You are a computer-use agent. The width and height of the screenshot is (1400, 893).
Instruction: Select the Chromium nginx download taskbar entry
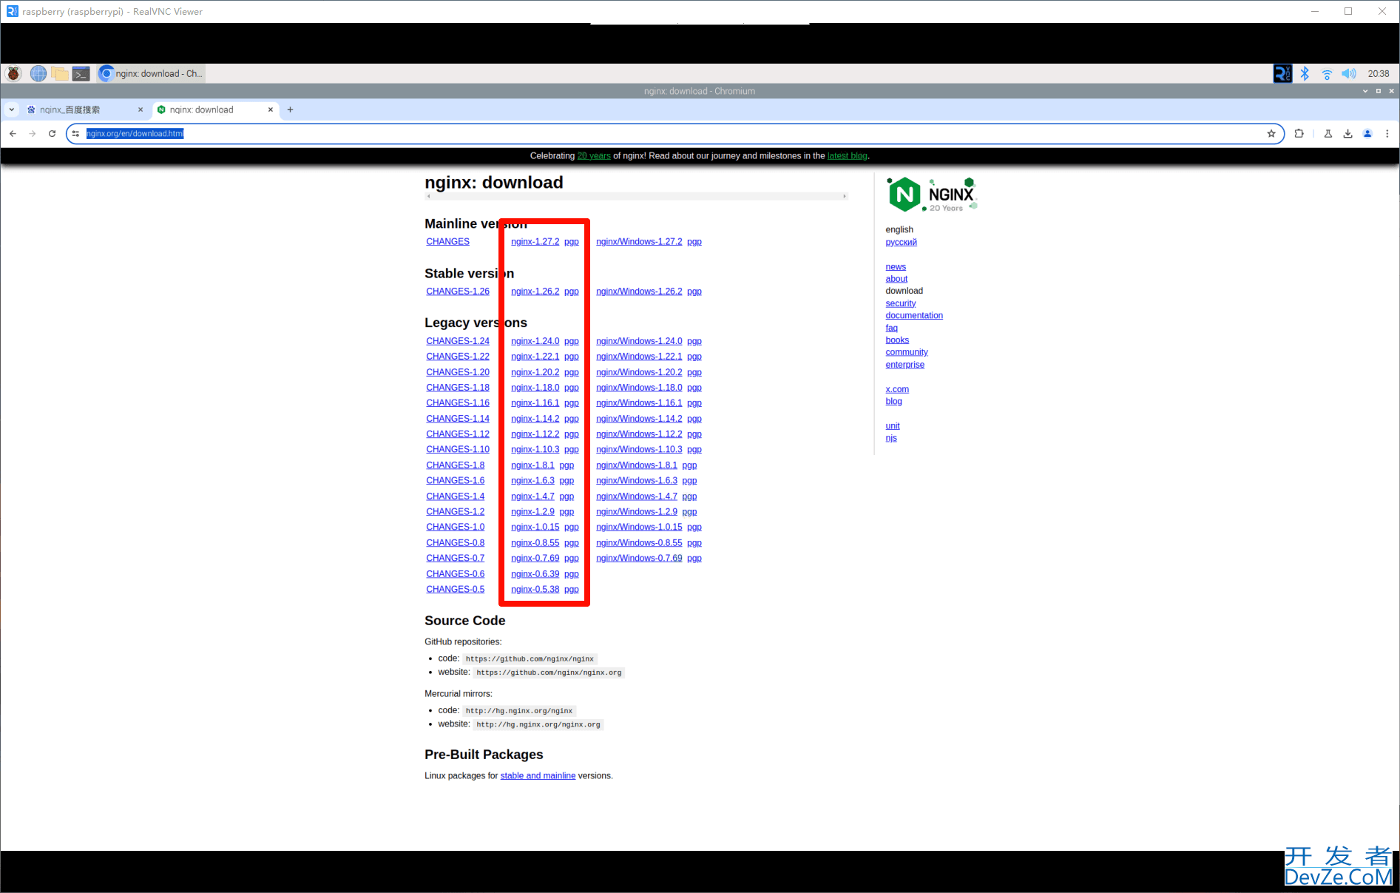(x=151, y=73)
